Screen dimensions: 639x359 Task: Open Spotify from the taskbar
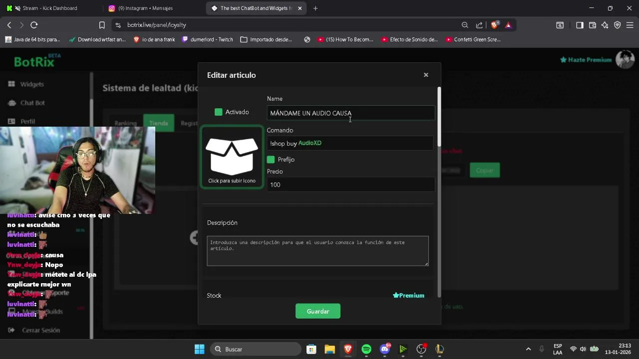point(366,349)
